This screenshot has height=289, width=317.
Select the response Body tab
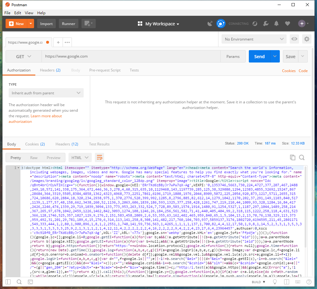11,144
